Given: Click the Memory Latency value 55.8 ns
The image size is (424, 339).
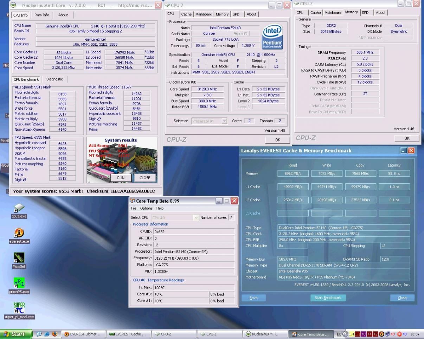Looking at the screenshot, I should pyautogui.click(x=394, y=174).
